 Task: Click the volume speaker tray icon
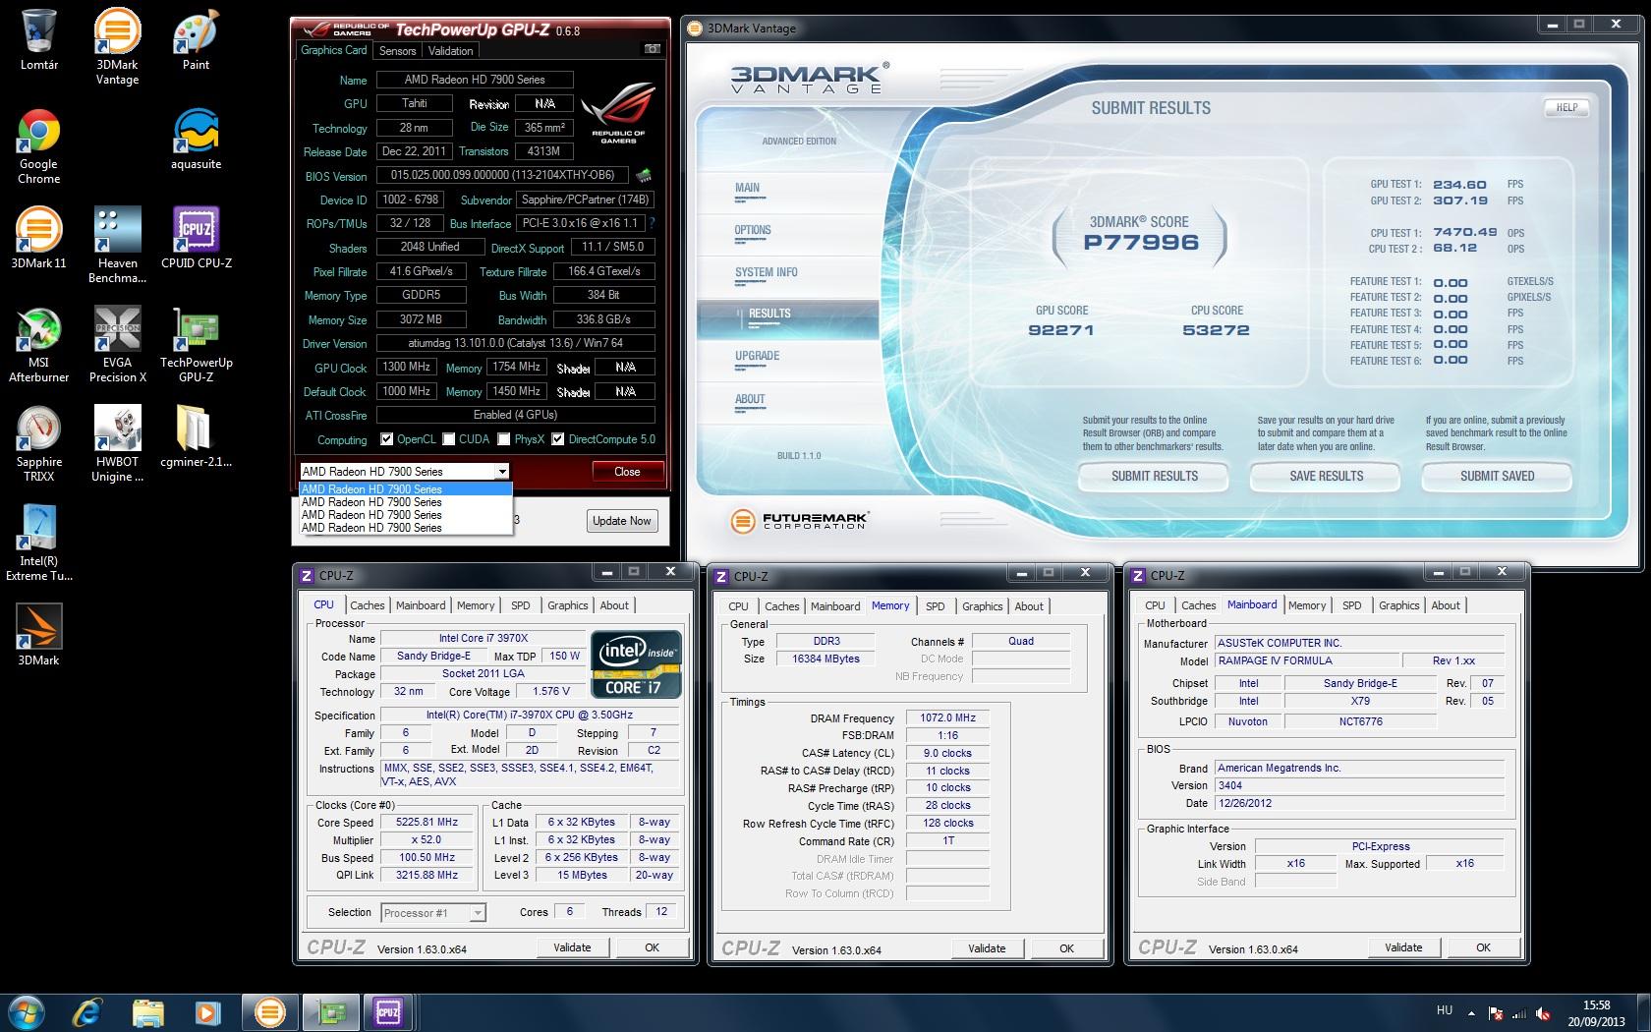[x=1544, y=1013]
